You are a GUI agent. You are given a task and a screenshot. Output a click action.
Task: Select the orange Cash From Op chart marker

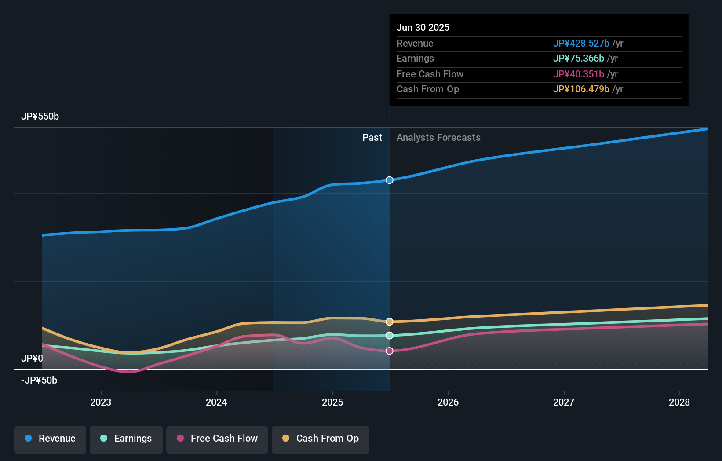coord(389,322)
